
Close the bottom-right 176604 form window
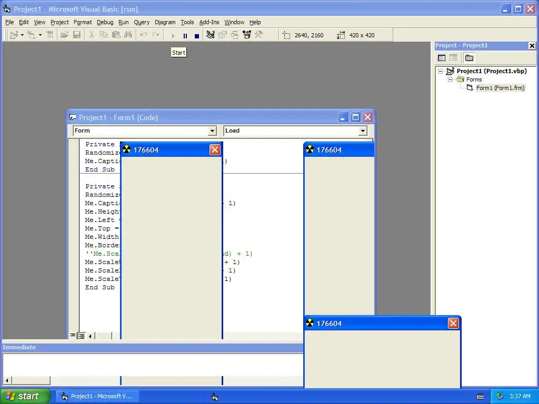tap(453, 324)
